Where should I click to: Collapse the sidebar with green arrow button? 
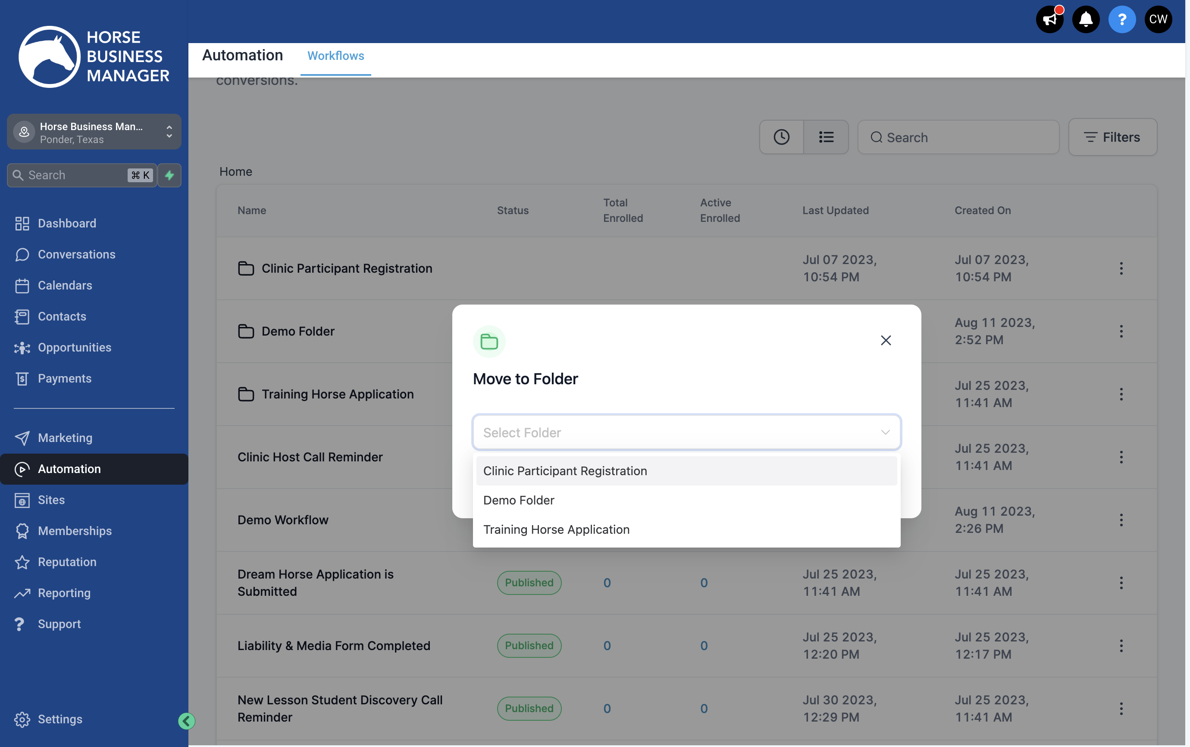point(186,721)
